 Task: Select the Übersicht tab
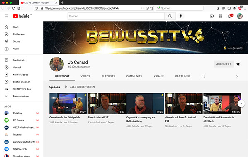[62, 76]
